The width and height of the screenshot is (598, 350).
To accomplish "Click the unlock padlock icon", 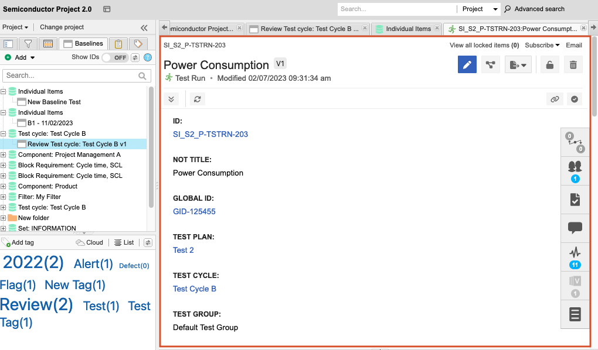I will coord(549,65).
